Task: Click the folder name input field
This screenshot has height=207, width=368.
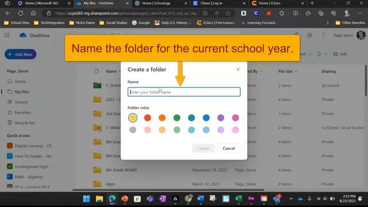Action: coord(184,92)
